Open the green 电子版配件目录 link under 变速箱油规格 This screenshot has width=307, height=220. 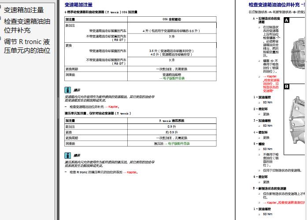click(172, 78)
